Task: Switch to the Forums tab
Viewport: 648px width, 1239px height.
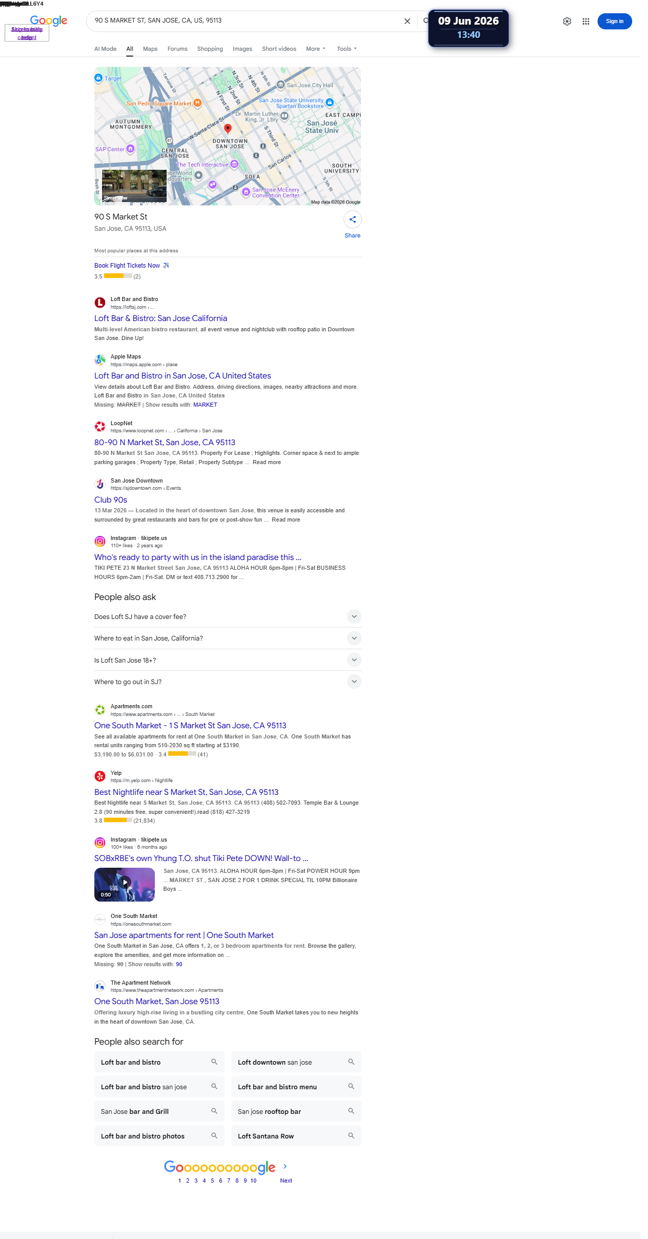Action: click(x=177, y=49)
